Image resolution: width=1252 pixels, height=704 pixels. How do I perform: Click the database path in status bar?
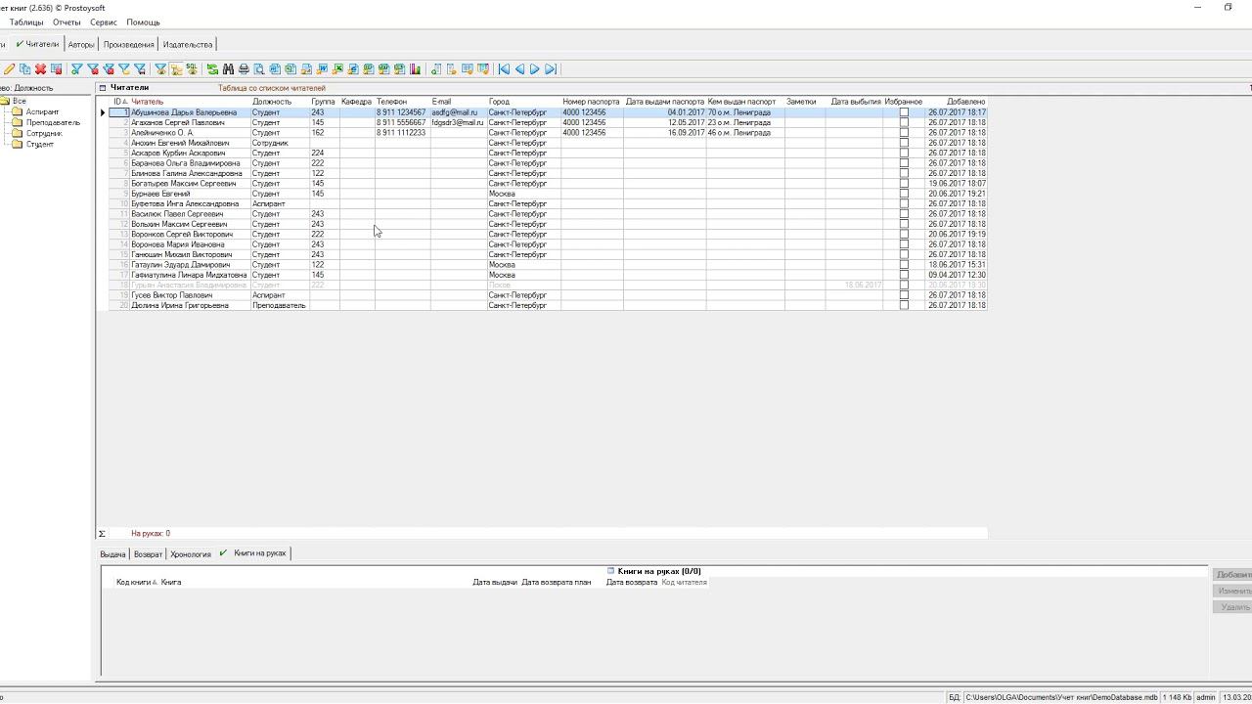coord(1061,698)
